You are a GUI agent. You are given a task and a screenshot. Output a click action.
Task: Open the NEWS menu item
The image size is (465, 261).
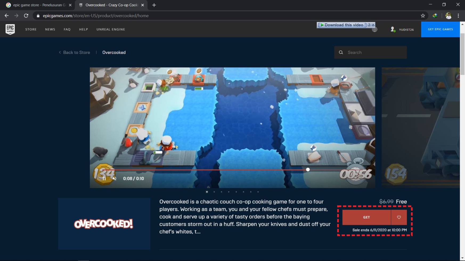tap(50, 29)
